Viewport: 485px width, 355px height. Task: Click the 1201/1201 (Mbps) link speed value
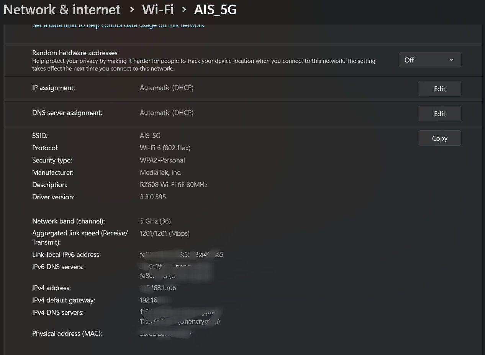pyautogui.click(x=165, y=233)
